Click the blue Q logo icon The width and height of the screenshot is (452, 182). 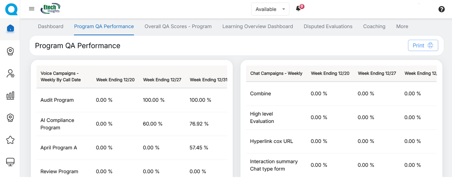pyautogui.click(x=11, y=9)
